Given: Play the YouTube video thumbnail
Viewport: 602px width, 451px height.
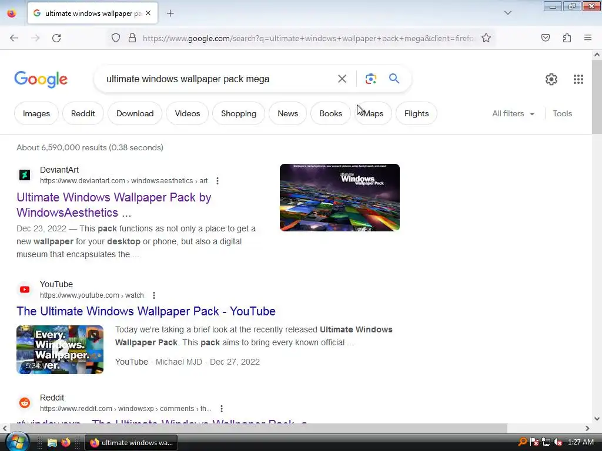Looking at the screenshot, I should pos(60,349).
